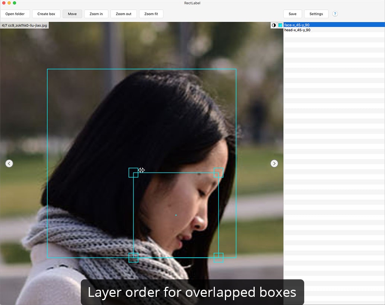Viewport: 385px width, 305px height.
Task: Click center point of the face box
Action: pos(176,215)
